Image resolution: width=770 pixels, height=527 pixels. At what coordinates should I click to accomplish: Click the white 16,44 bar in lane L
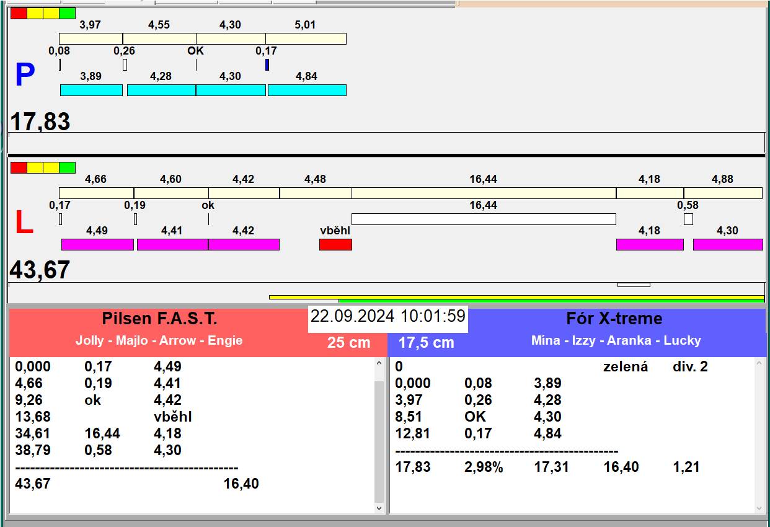tap(484, 219)
